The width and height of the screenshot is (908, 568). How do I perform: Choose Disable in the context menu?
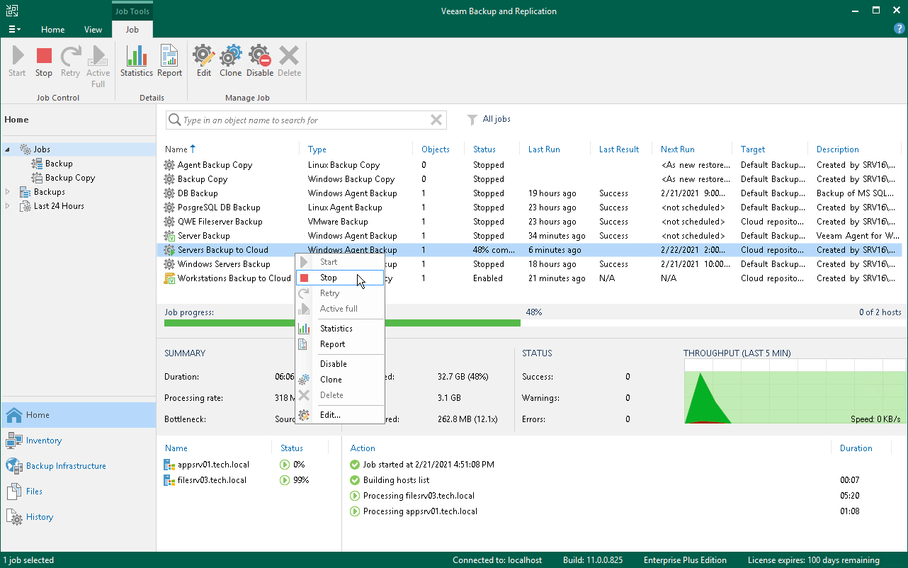[340, 364]
